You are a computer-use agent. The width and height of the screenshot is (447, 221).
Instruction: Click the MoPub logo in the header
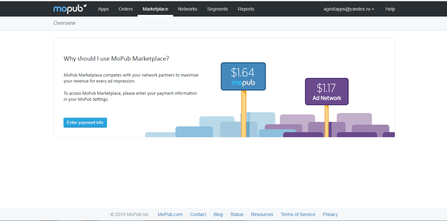pos(70,9)
